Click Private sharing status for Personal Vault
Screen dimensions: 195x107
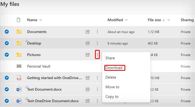tap(186, 66)
